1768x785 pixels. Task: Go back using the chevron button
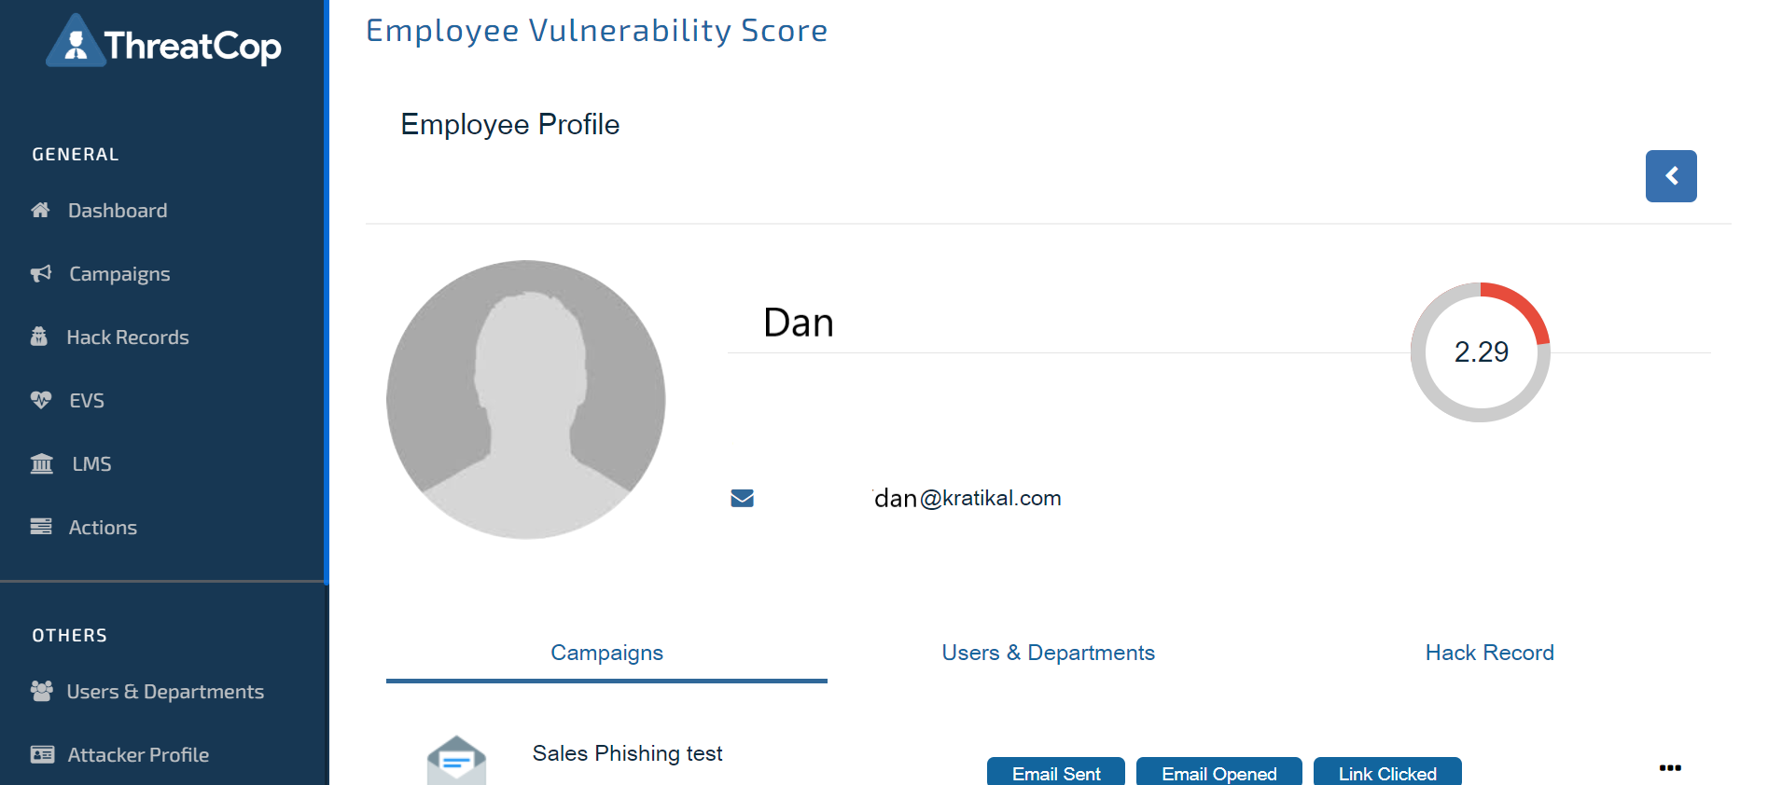pyautogui.click(x=1670, y=176)
